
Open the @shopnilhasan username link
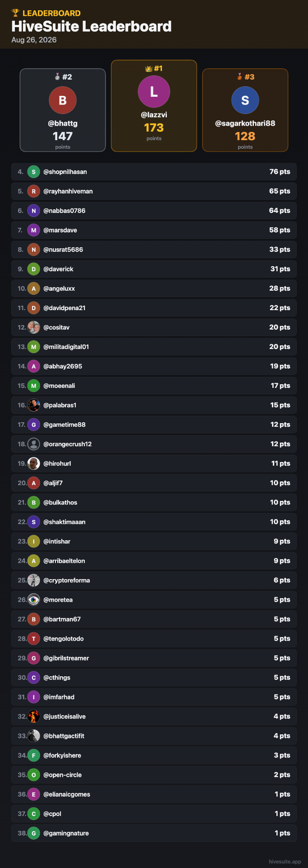(x=65, y=172)
